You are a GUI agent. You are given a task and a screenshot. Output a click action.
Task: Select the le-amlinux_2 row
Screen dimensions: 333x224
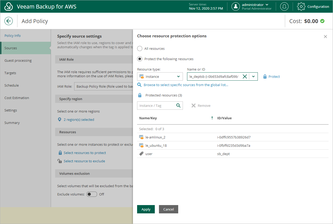(233, 137)
